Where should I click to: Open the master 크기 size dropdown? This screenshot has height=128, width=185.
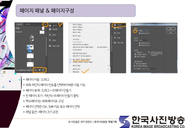144,40
